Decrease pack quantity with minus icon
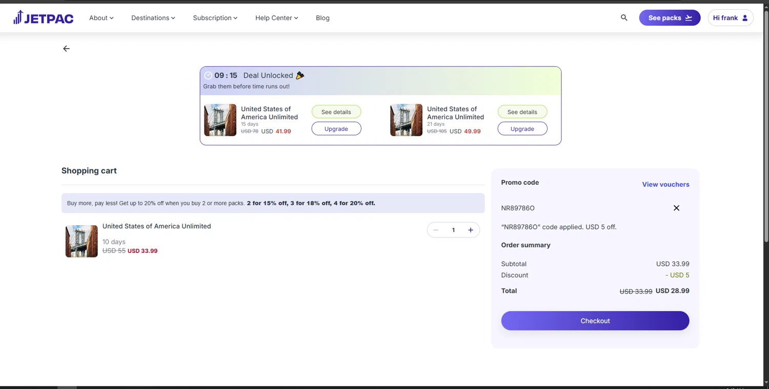This screenshot has width=769, height=389. (x=436, y=230)
